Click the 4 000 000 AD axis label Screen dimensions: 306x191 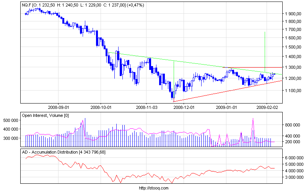294,171
